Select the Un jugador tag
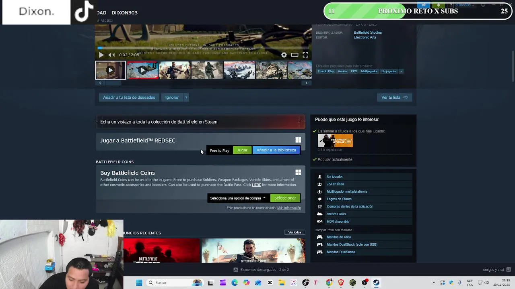The height and width of the screenshot is (289, 515). [x=389, y=71]
